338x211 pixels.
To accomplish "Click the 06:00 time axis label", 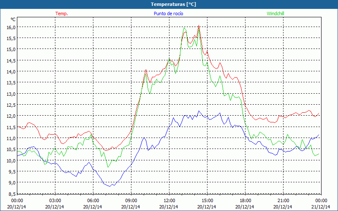I will [93, 200].
